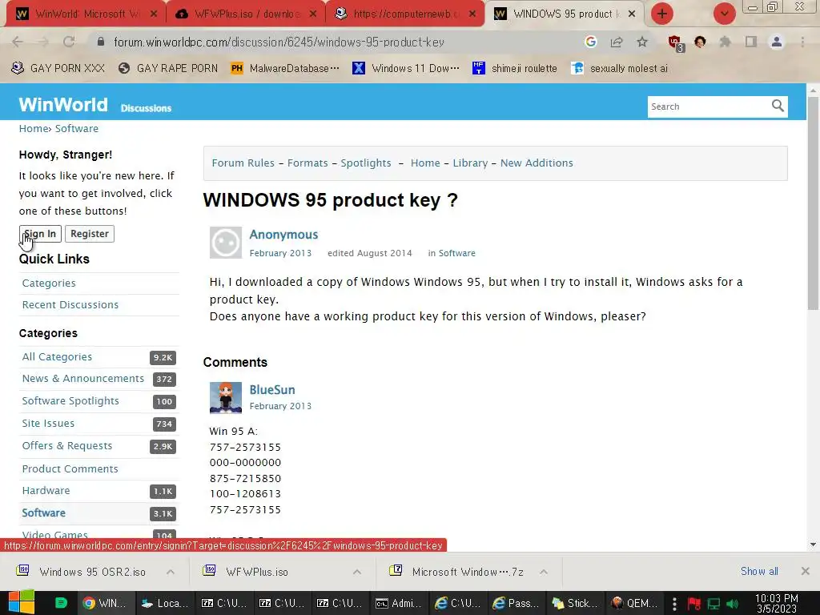The image size is (820, 615).
Task: Open the Extensions puzzle-piece menu
Action: click(725, 42)
